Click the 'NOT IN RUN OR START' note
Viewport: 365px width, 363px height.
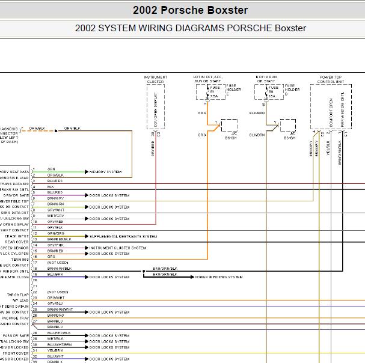[x=266, y=79]
